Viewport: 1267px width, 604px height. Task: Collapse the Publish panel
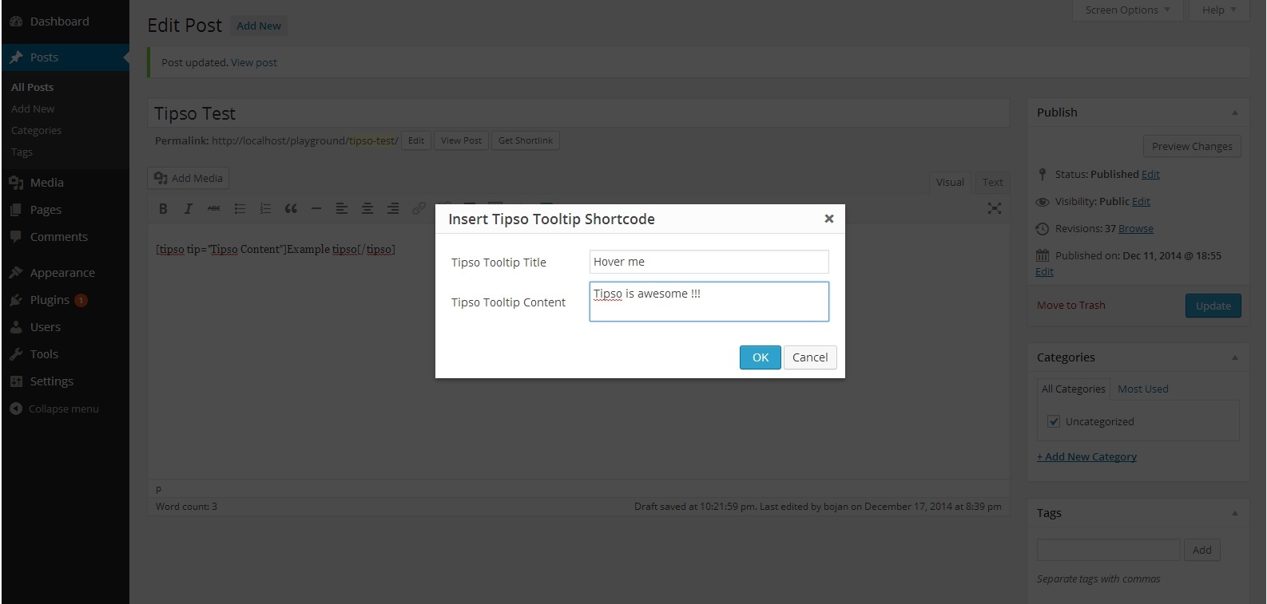[x=1235, y=113]
